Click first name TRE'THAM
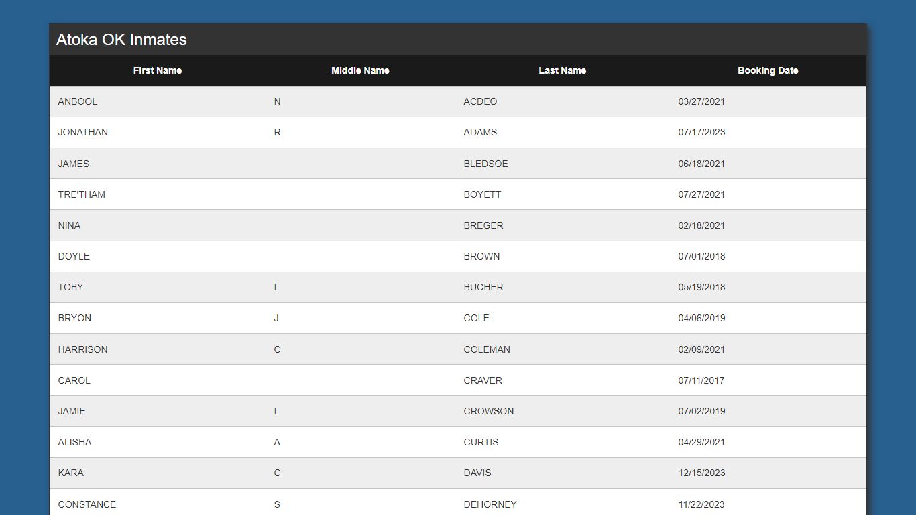 [82, 194]
